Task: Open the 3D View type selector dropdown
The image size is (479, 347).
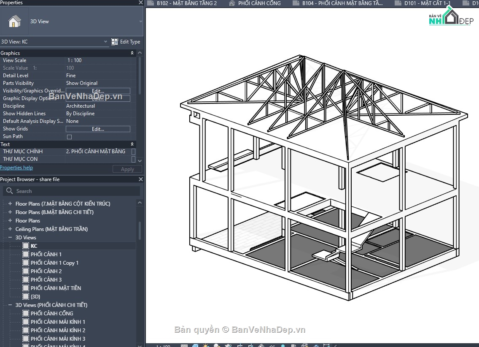Action: pos(140,22)
